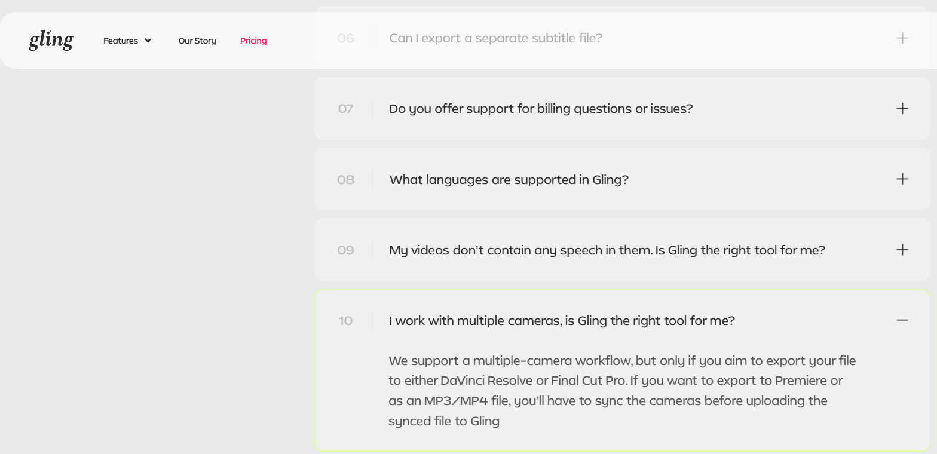Image resolution: width=937 pixels, height=454 pixels.
Task: Open "Do you offer support for billing" question
Action: point(541,109)
